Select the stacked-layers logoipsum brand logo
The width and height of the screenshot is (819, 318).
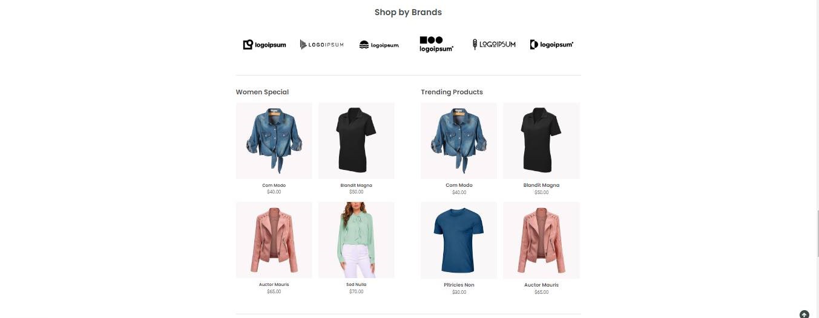(x=379, y=45)
